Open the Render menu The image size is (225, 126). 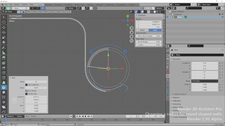17,4
